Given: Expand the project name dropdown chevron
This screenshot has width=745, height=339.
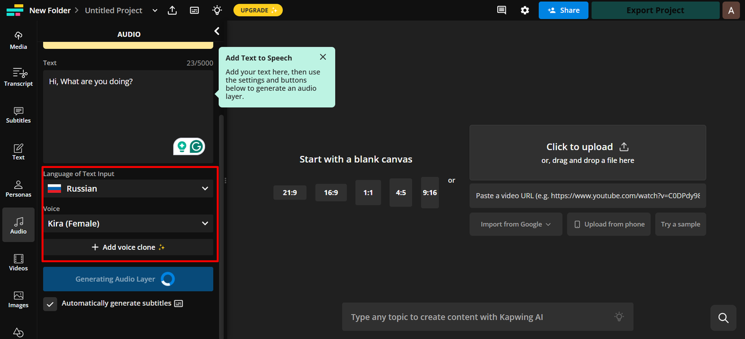Looking at the screenshot, I should pyautogui.click(x=154, y=10).
